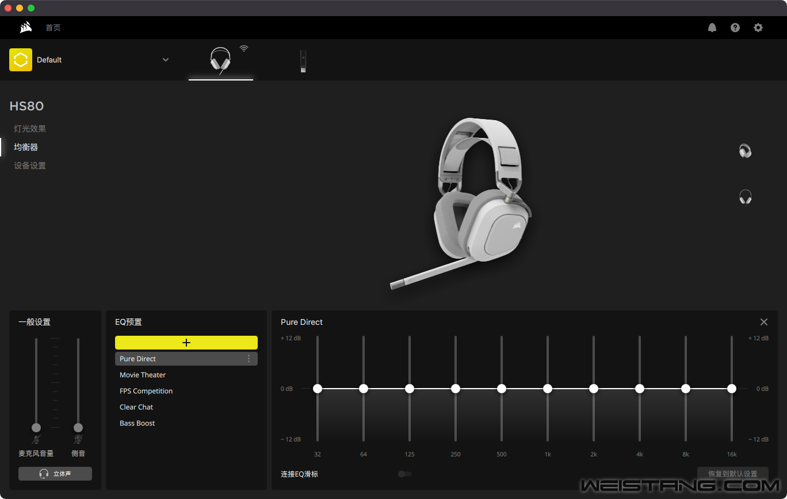The image size is (787, 499).
Task: Click the 125 Hz EQ band handle
Action: tap(410, 389)
